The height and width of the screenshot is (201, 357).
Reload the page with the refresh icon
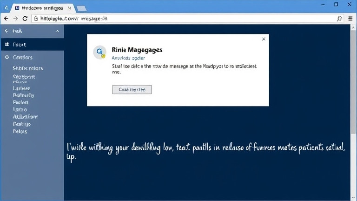pos(25,19)
